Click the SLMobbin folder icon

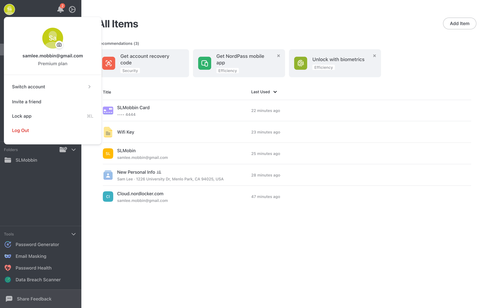click(x=8, y=160)
